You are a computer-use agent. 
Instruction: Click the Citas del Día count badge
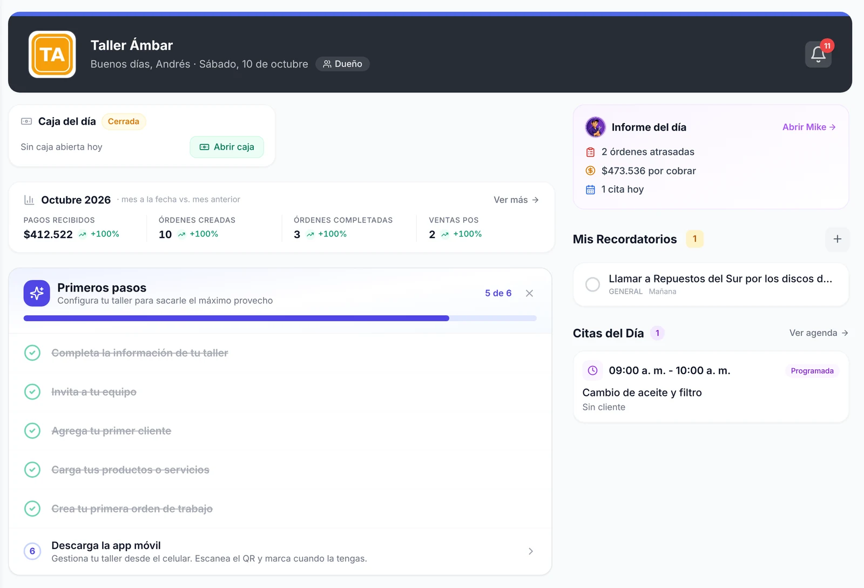pos(657,333)
